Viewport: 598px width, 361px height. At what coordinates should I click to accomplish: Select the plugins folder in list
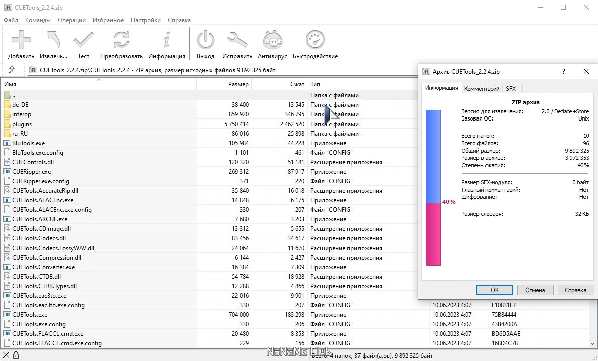22,124
